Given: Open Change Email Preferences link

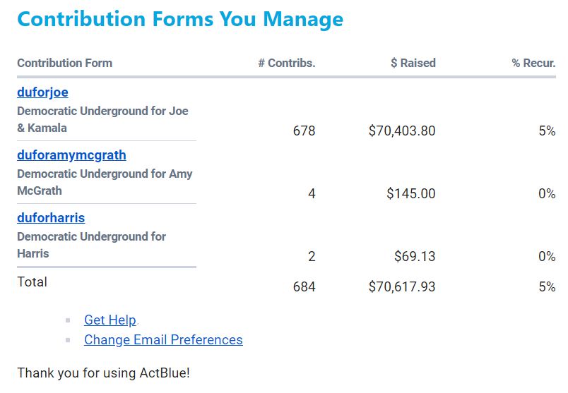Looking at the screenshot, I should click(x=163, y=340).
